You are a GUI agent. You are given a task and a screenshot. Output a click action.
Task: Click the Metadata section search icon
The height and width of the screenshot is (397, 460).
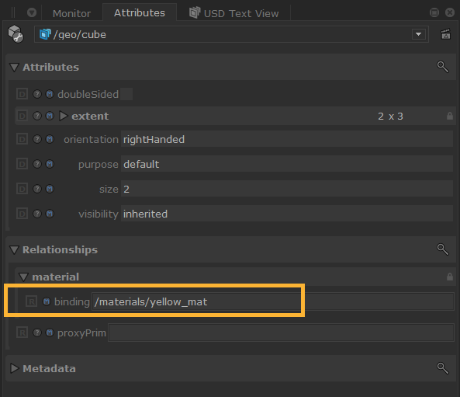point(443,368)
